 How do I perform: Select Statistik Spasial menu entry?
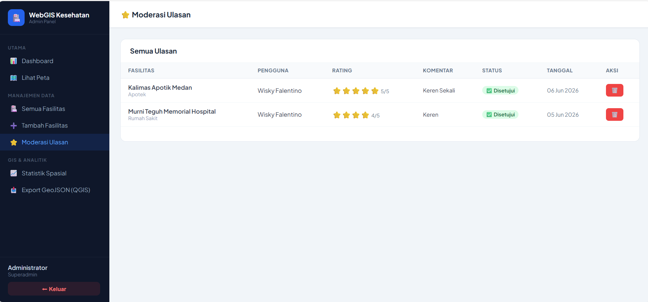55,173
